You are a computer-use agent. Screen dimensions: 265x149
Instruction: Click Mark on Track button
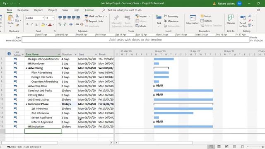click(x=94, y=17)
